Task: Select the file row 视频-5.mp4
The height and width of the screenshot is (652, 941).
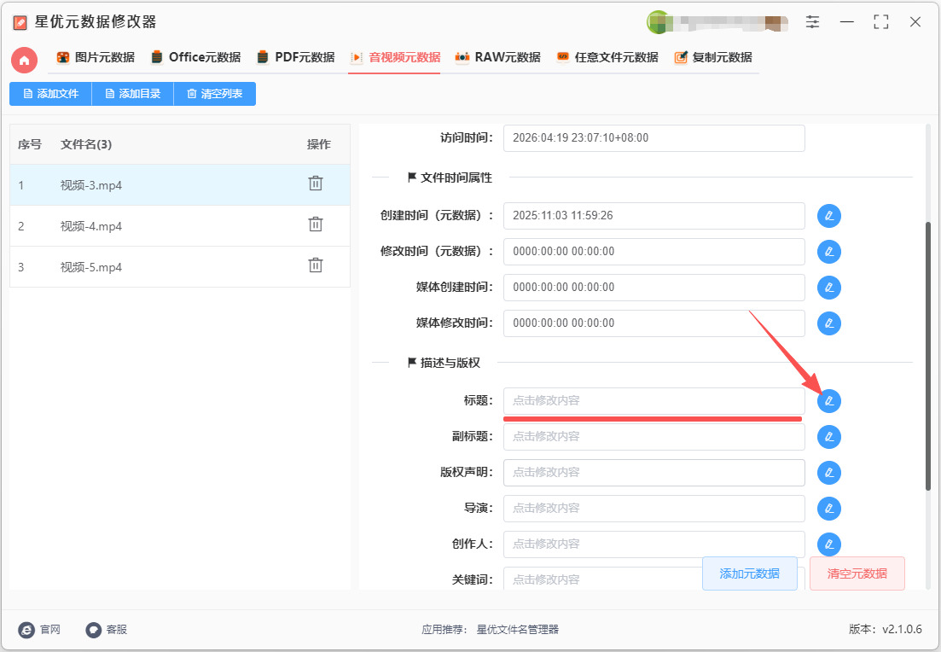Action: (180, 266)
